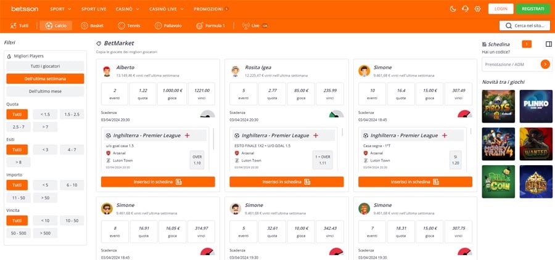This screenshot has width=555, height=260.
Task: Submit the booking code arrow button
Action: click(x=545, y=64)
